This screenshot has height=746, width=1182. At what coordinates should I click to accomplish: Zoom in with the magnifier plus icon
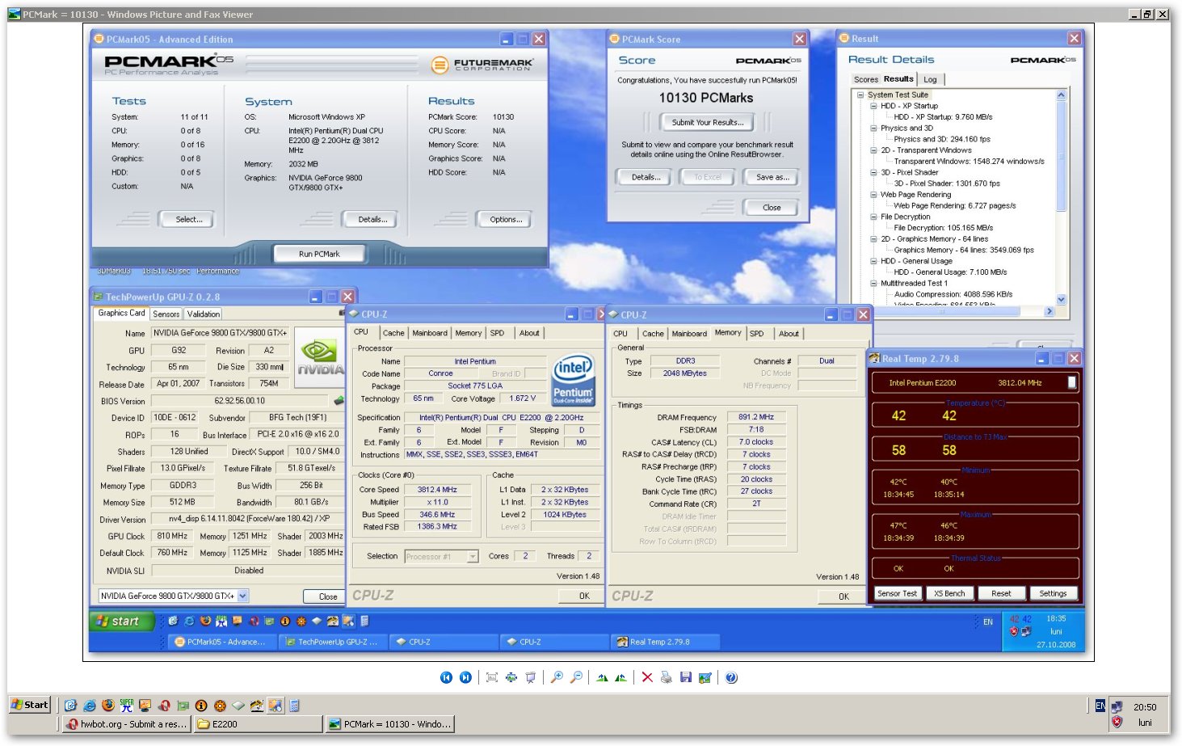[557, 677]
